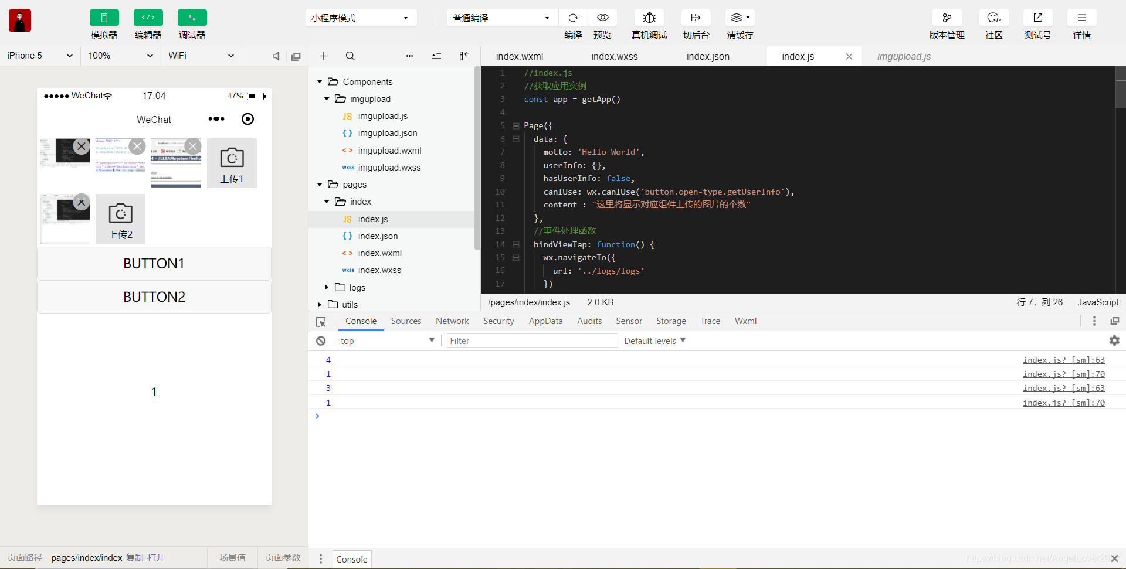Switch to index.json editor tab
This screenshot has height=569, width=1126.
point(708,56)
